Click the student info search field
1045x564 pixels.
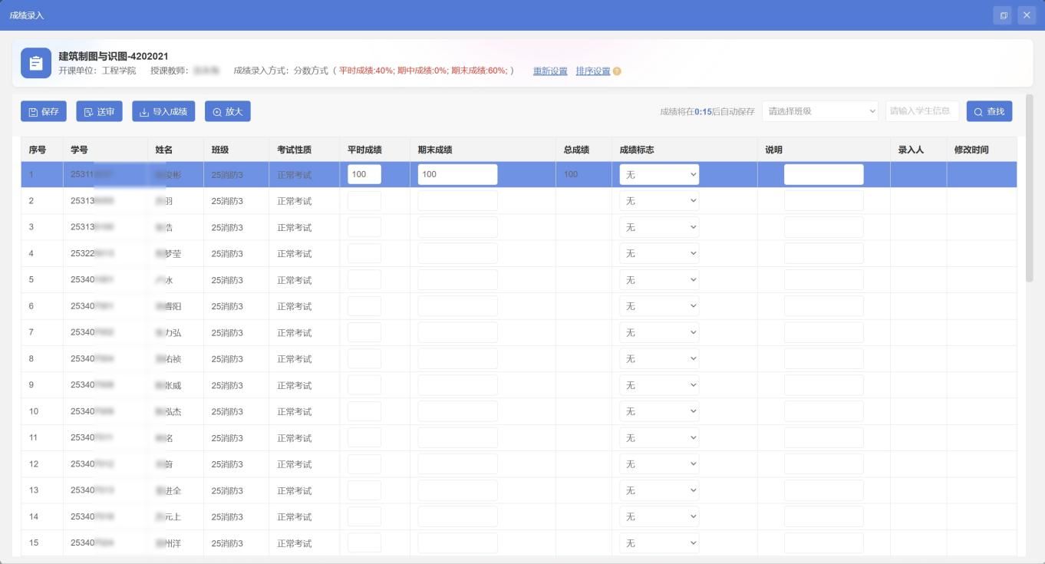921,111
